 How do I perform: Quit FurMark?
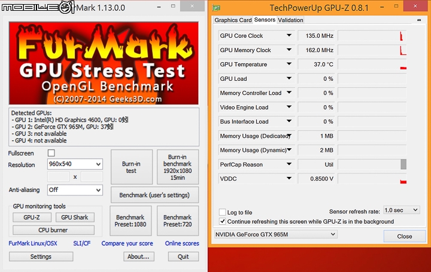(x=183, y=256)
